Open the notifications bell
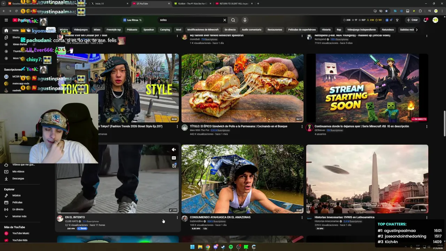The width and height of the screenshot is (446, 251). [x=425, y=20]
